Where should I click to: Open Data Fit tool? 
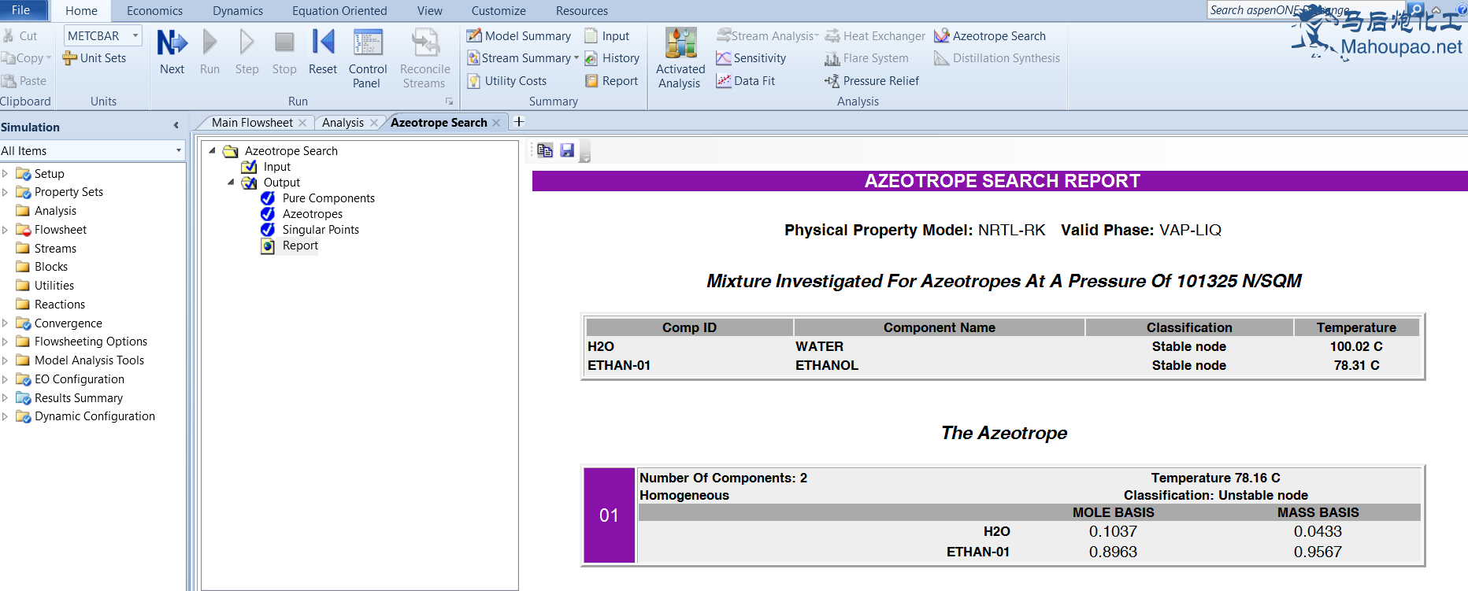(x=745, y=81)
